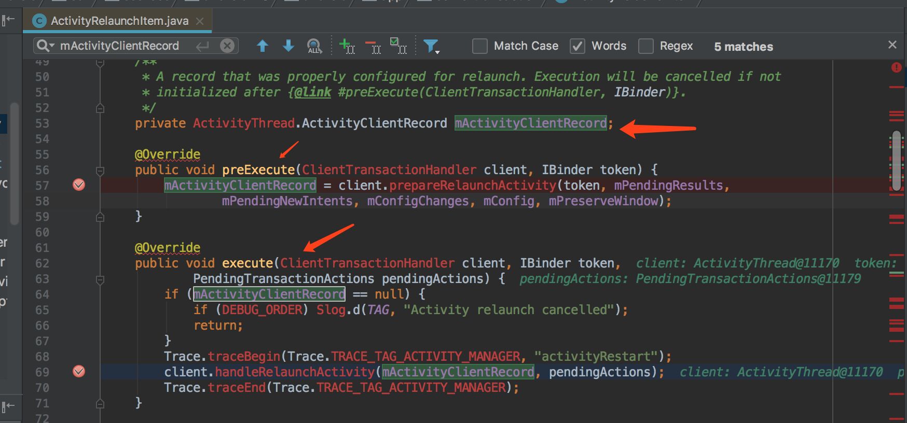Hide the bottom-left tool window panel
The image size is (907, 423).
click(x=8, y=406)
